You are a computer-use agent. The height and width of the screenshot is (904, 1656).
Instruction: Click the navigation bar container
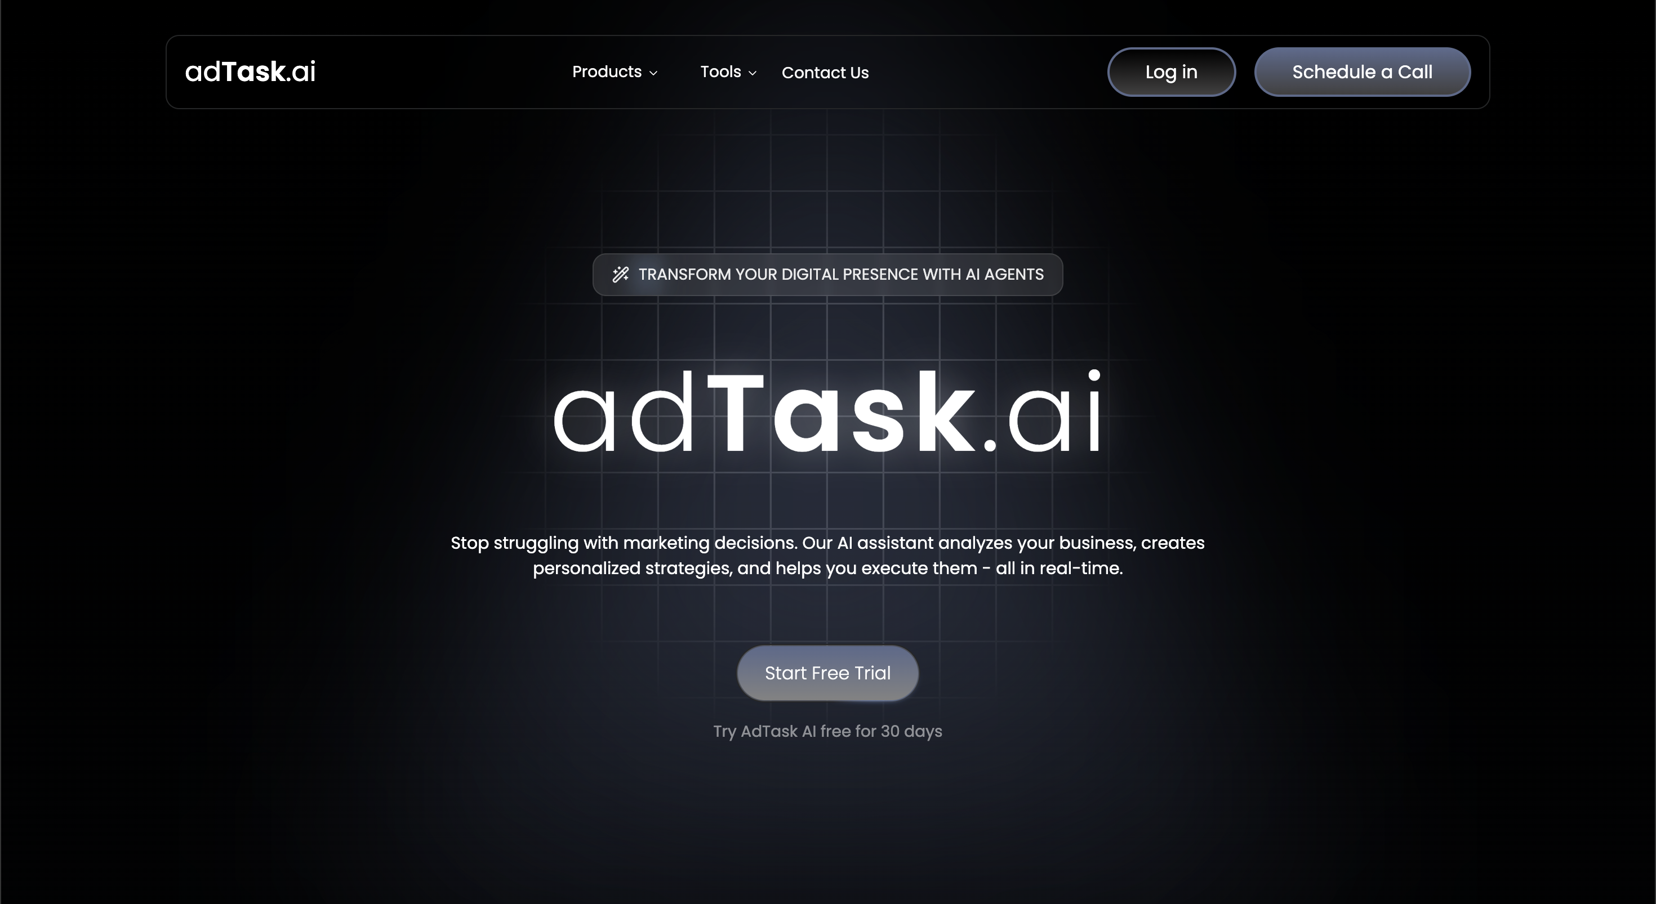(450, 72)
